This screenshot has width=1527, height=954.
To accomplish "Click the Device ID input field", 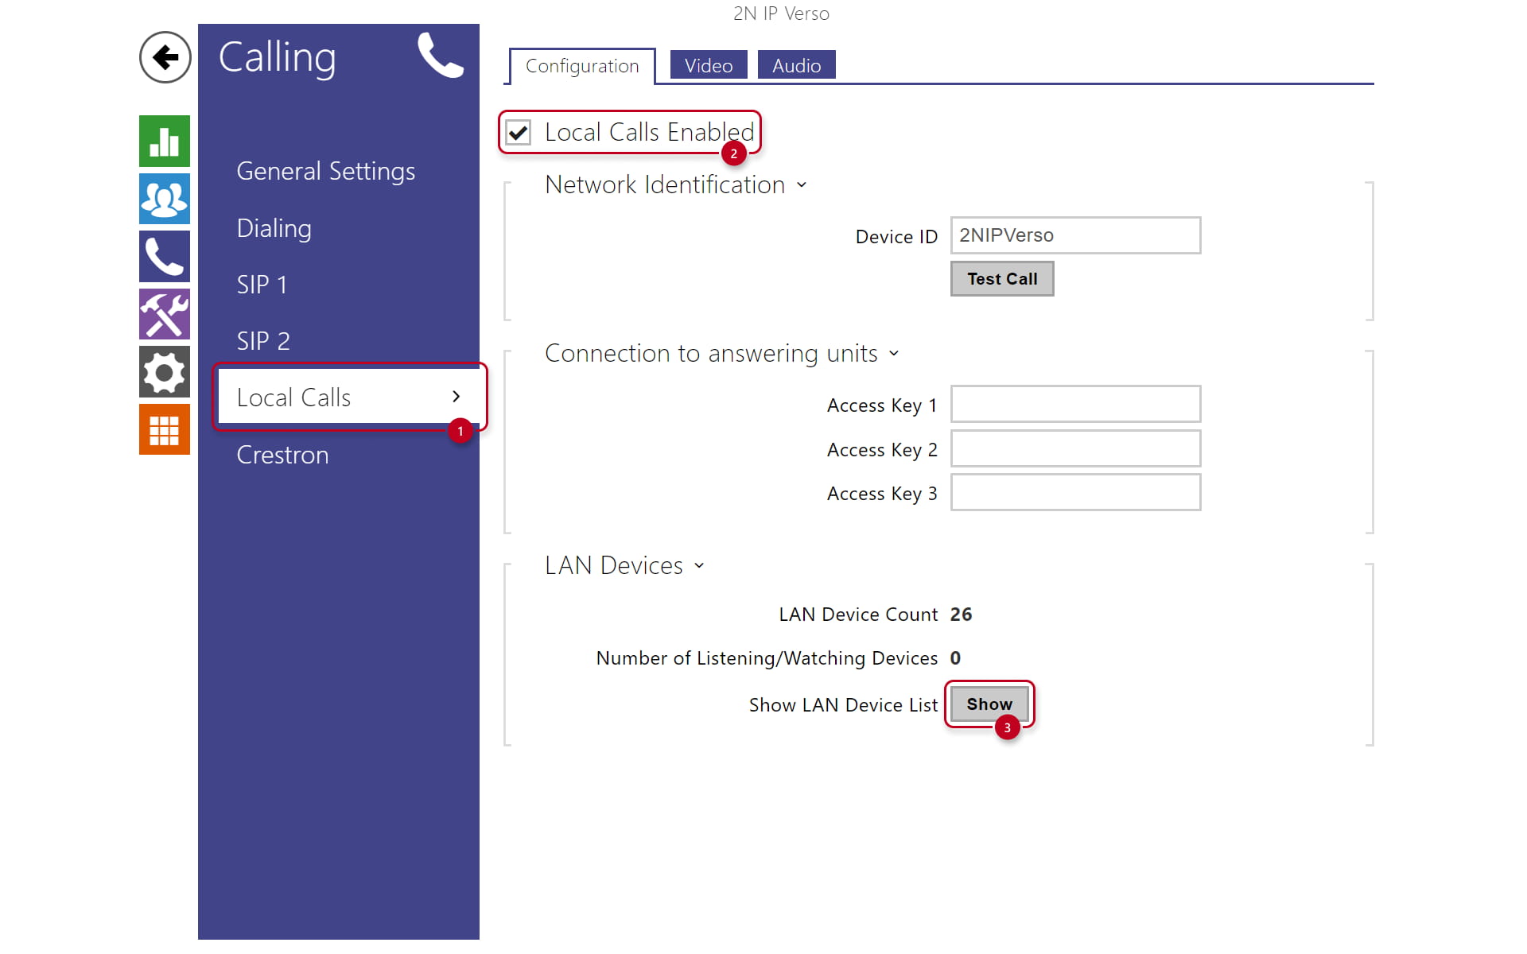I will point(1075,235).
